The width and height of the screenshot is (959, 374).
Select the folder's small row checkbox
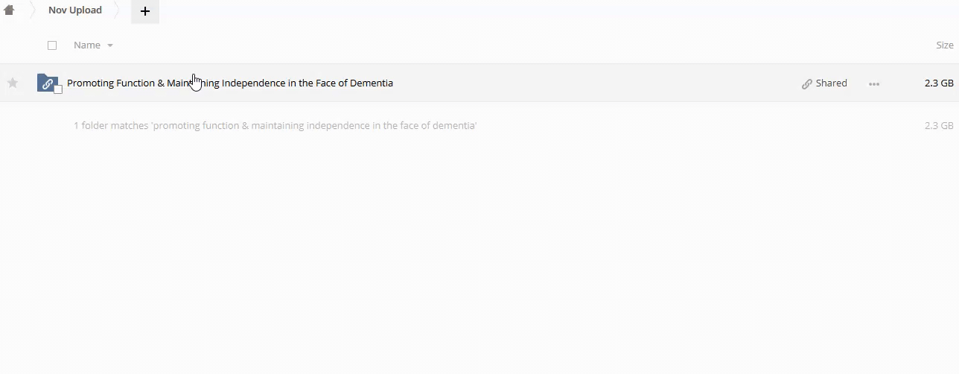[x=58, y=90]
